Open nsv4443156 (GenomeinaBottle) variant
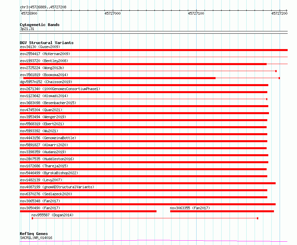 coord(48,138)
